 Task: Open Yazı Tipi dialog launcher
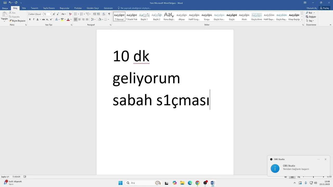point(72,25)
